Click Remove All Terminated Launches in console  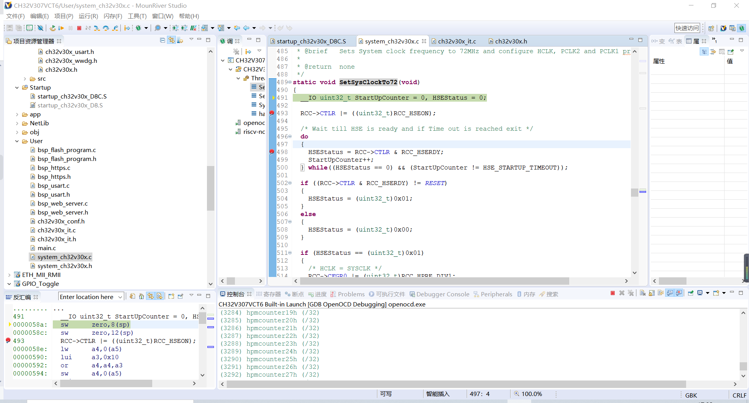pyautogui.click(x=631, y=293)
